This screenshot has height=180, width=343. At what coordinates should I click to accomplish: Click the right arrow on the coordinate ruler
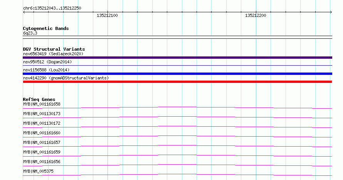[331, 12]
